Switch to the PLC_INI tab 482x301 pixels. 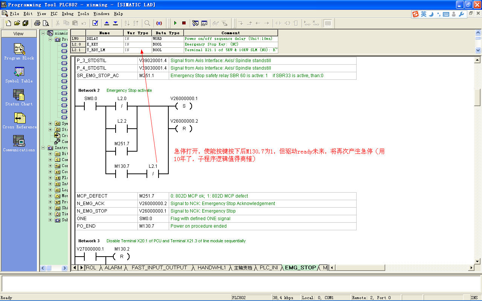pos(269,268)
